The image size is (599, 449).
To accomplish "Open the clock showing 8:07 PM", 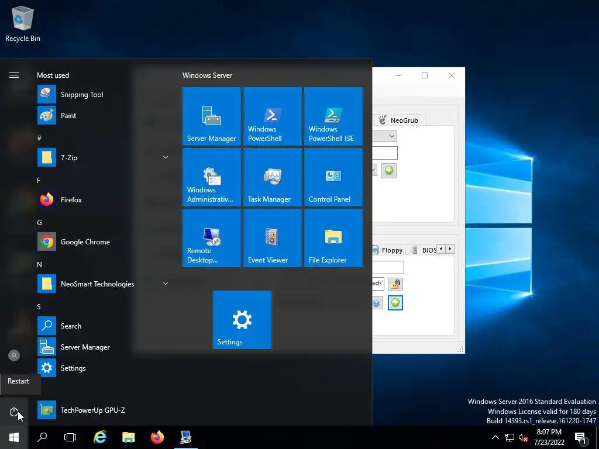I will click(549, 437).
